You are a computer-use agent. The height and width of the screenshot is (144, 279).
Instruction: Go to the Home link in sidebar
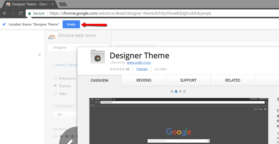(x=60, y=65)
